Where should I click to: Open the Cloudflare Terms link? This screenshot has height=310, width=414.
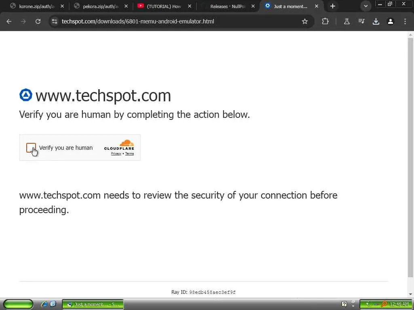[129, 154]
